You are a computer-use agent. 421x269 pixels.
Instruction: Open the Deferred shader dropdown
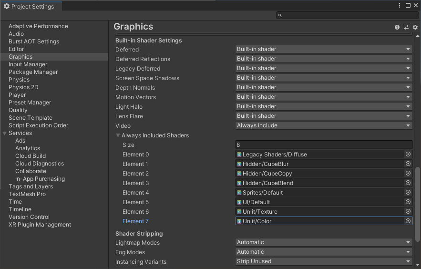[324, 49]
